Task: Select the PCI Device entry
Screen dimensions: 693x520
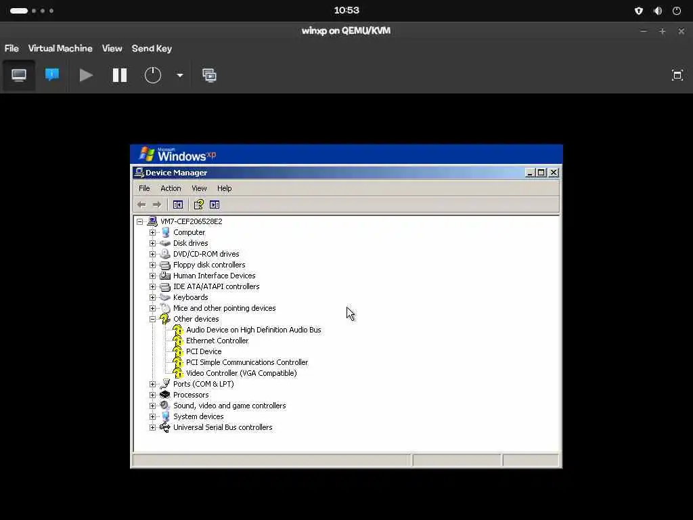Action: point(204,351)
